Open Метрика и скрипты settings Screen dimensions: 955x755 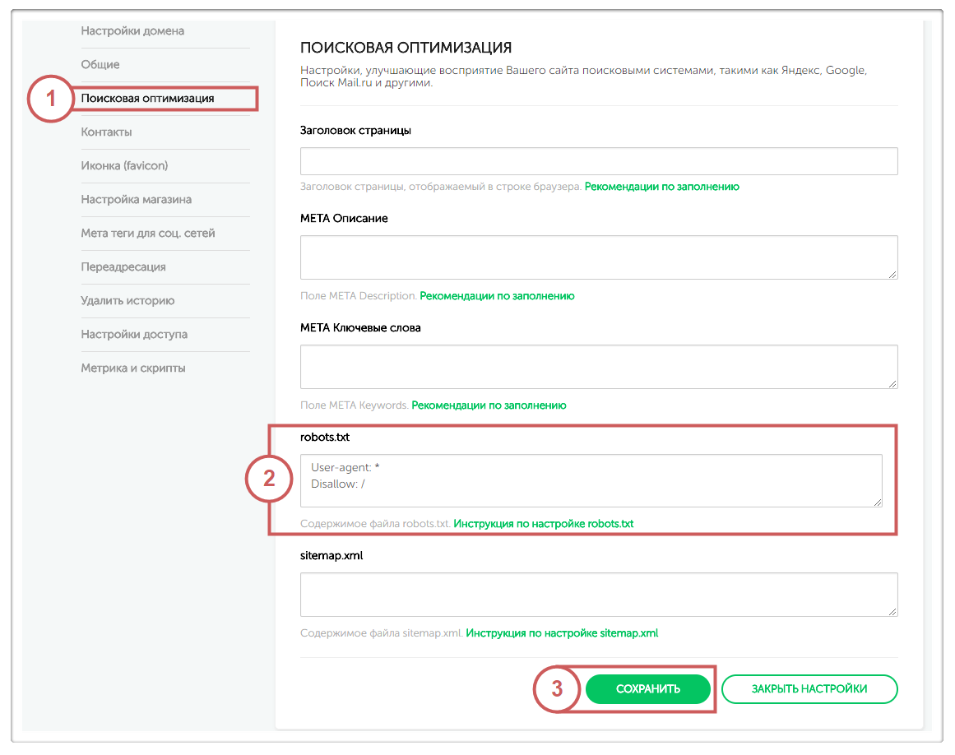(133, 368)
